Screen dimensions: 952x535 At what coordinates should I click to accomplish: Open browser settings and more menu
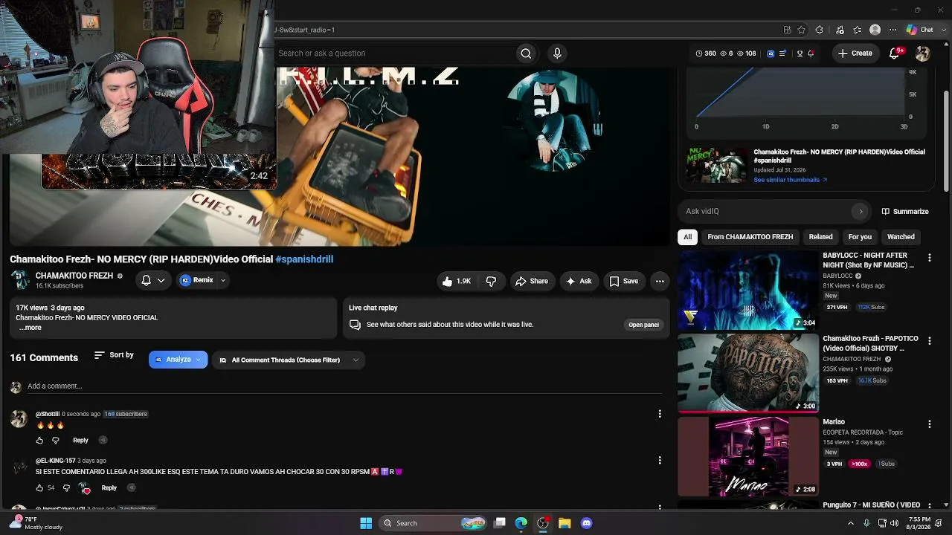(x=893, y=30)
